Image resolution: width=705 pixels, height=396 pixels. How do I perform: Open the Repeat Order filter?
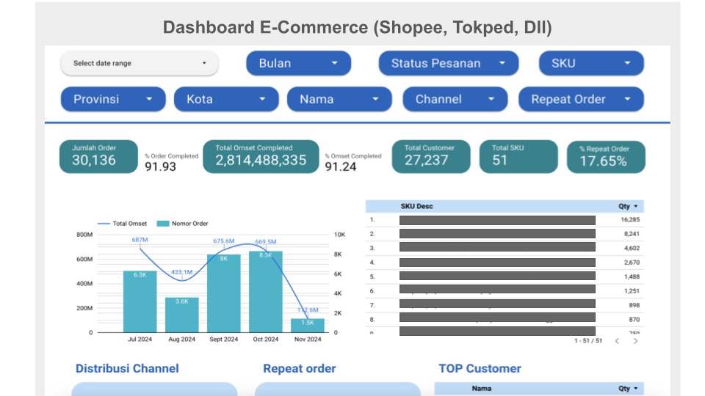581,99
